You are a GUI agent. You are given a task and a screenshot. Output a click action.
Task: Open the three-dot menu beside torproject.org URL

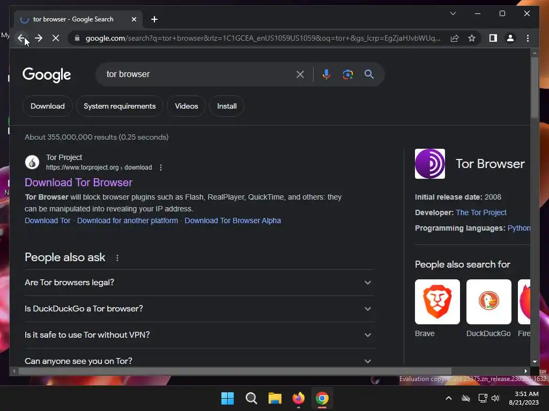click(161, 168)
